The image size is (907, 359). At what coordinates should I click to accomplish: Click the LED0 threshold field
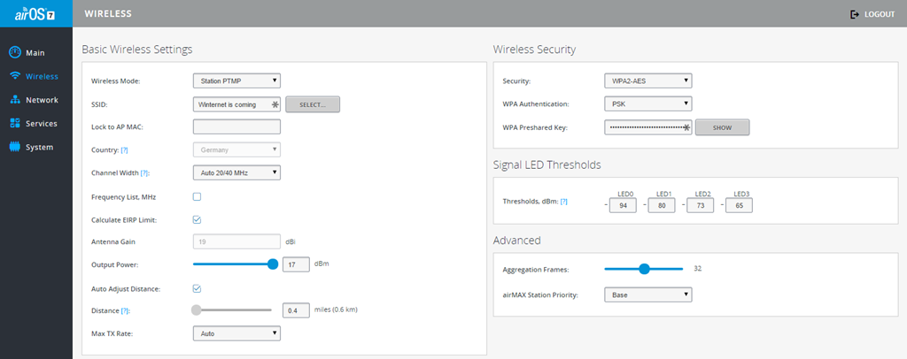[623, 205]
